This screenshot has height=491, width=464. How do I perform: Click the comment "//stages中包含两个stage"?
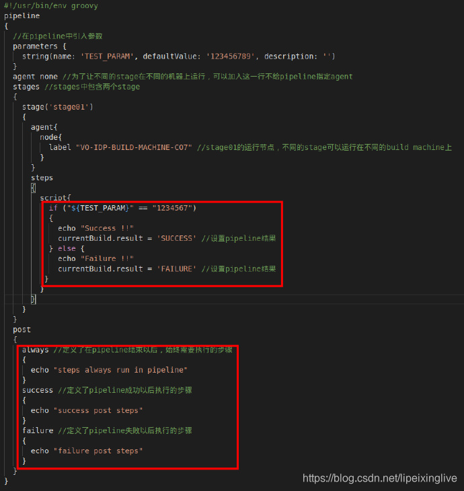92,87
